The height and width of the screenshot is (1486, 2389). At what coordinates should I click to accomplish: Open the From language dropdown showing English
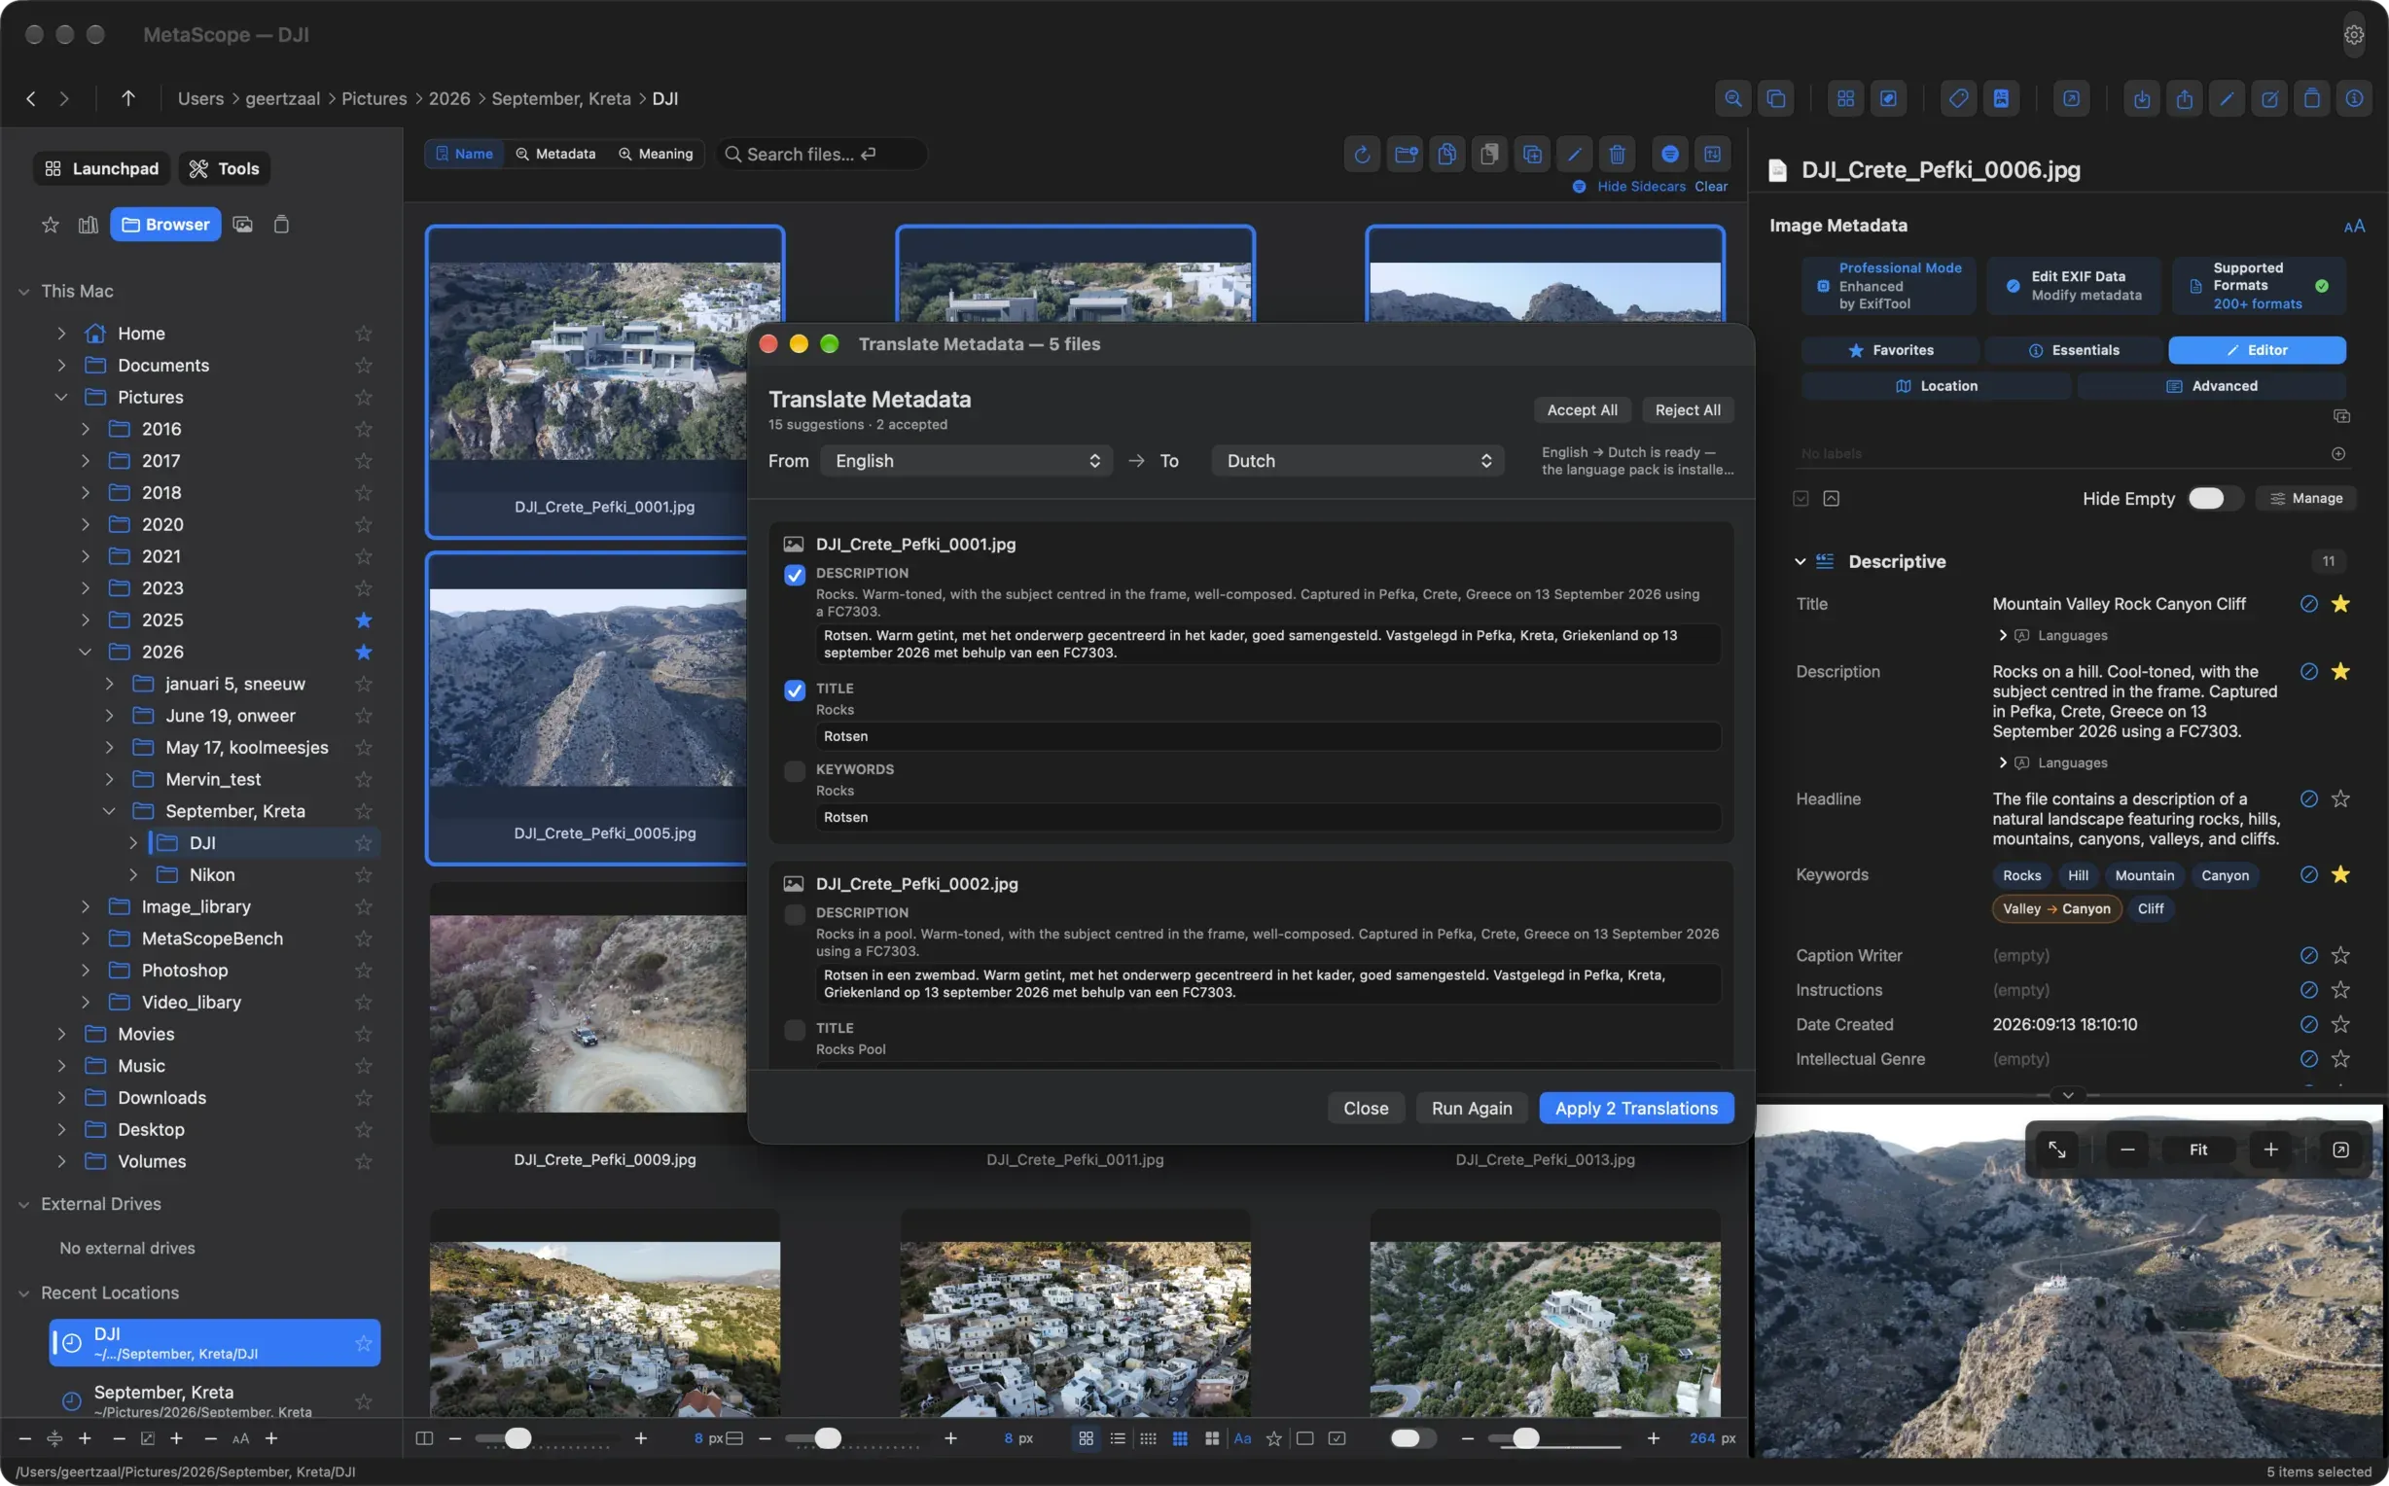(x=966, y=461)
